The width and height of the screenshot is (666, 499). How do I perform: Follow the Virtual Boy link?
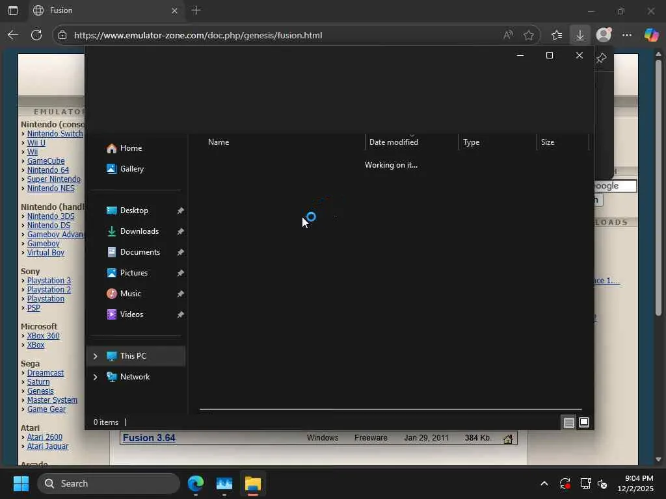click(46, 253)
